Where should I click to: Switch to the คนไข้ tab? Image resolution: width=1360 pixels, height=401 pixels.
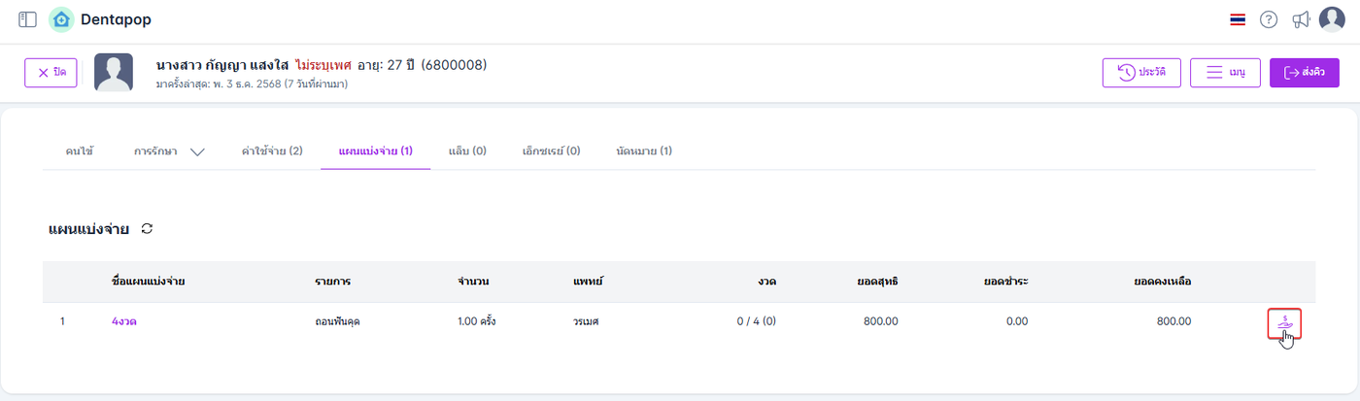pos(80,151)
